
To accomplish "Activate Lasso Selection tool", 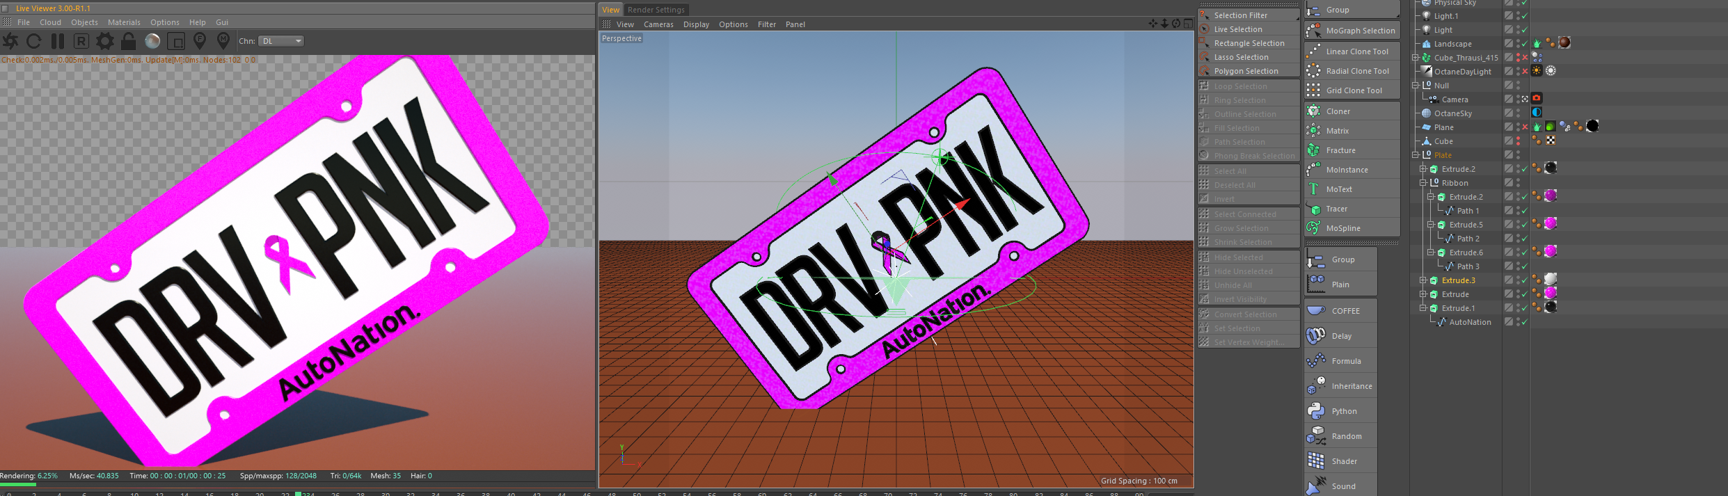I will tap(1249, 57).
